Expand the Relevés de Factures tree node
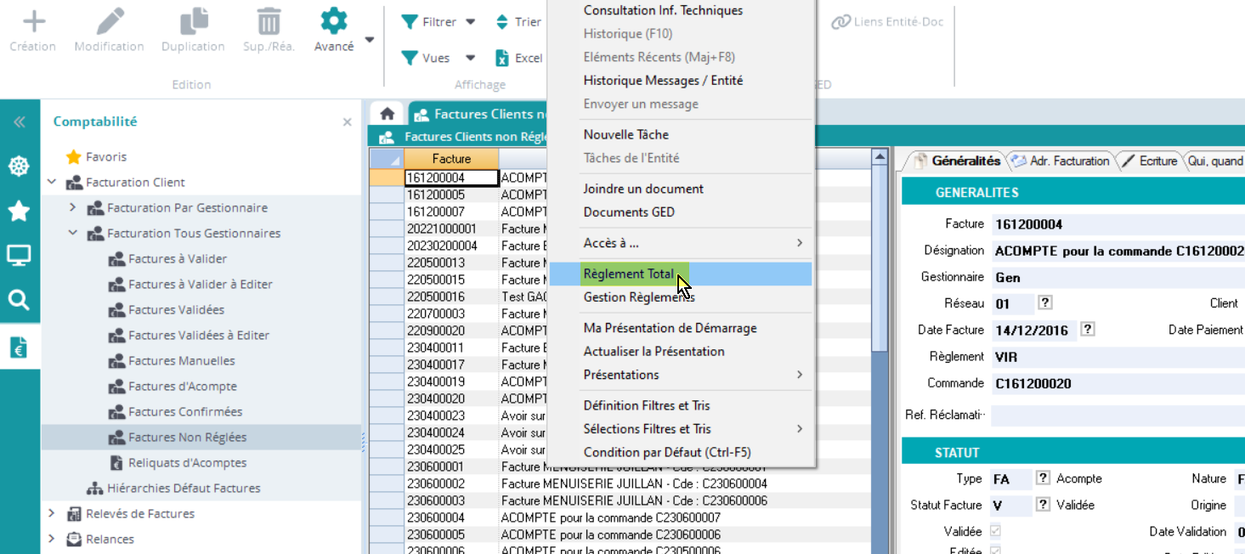1245x554 pixels. click(x=52, y=513)
